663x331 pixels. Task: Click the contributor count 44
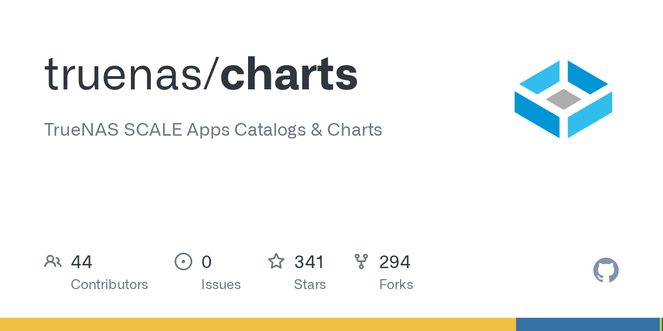tap(81, 261)
